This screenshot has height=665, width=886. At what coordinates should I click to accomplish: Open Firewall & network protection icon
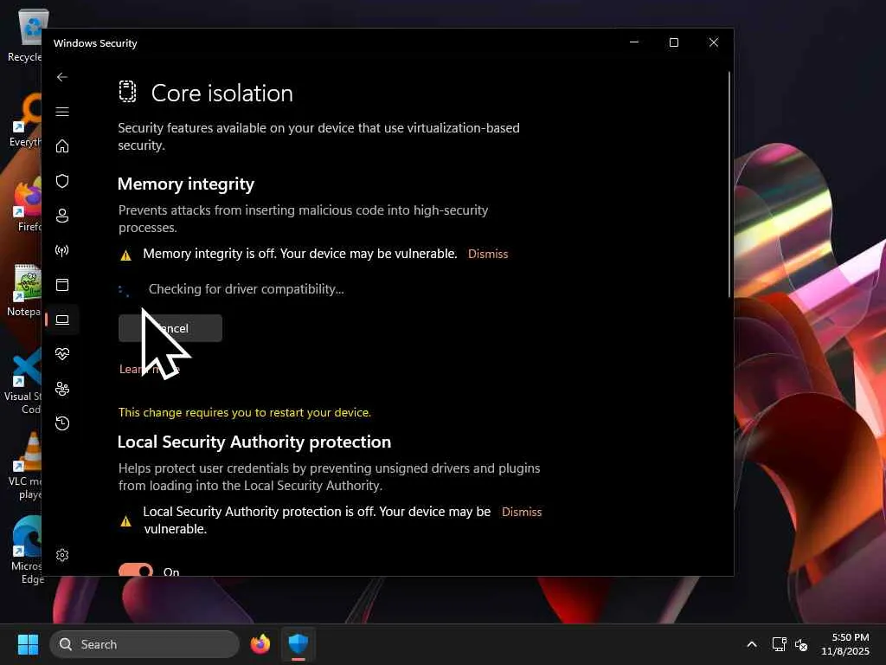pos(62,250)
